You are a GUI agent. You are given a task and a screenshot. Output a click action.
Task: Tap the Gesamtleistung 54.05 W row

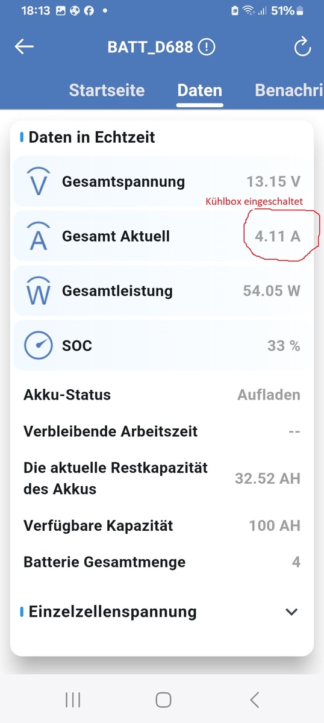163,291
